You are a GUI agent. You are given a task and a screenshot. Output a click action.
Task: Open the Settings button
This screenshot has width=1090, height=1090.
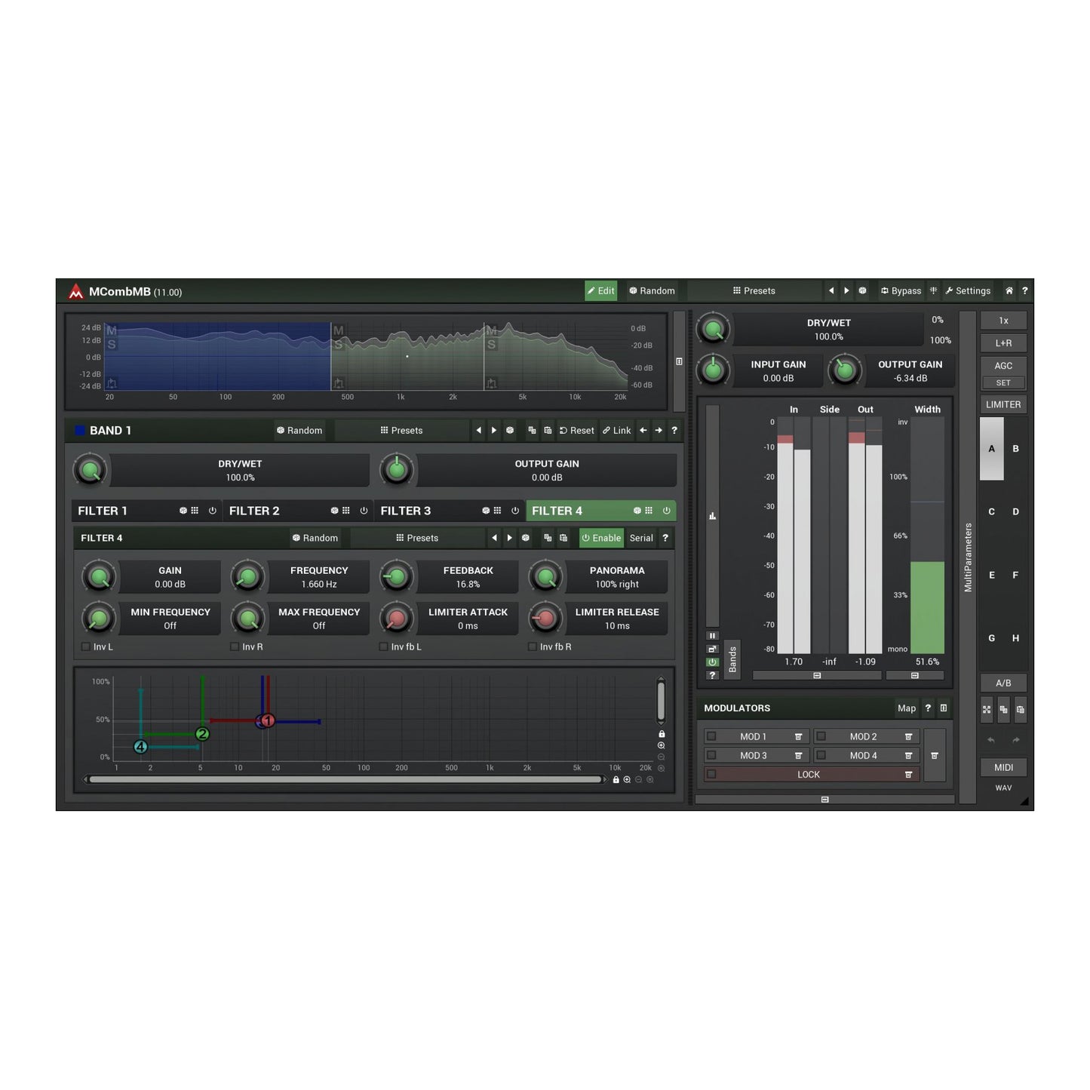pos(969,290)
